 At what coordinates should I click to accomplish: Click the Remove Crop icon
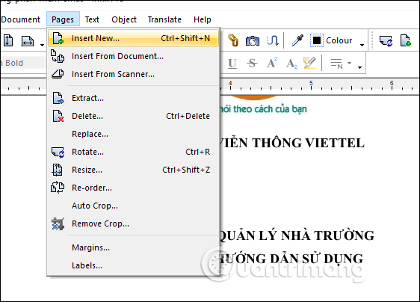[x=58, y=224]
